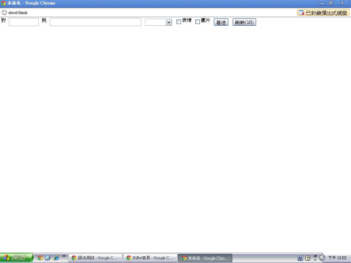Viewport: 351px width, 263px height.
Task: Open the 開始 Start menu
Action: pyautogui.click(x=16, y=258)
